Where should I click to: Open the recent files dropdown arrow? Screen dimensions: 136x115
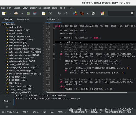[x=22, y=13]
